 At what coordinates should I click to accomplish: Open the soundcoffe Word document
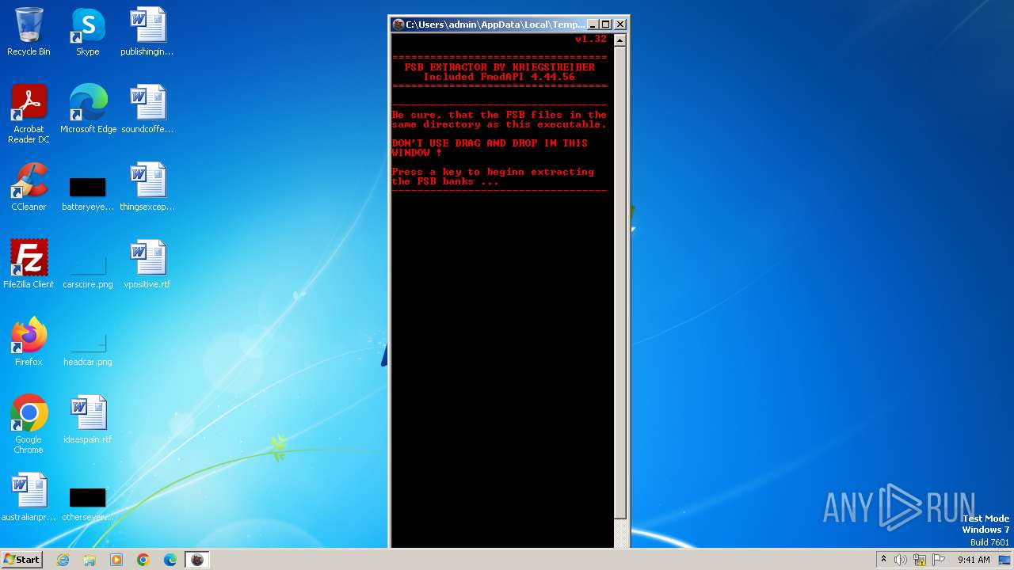147,109
